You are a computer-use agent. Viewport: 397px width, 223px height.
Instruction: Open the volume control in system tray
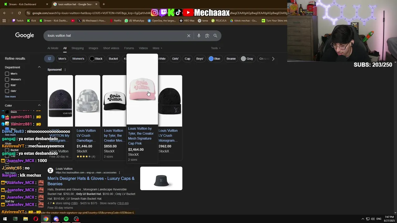click(372, 219)
